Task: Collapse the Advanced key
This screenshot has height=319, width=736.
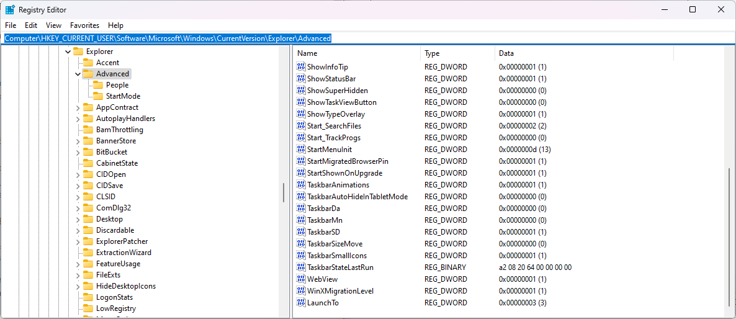Action: click(78, 74)
